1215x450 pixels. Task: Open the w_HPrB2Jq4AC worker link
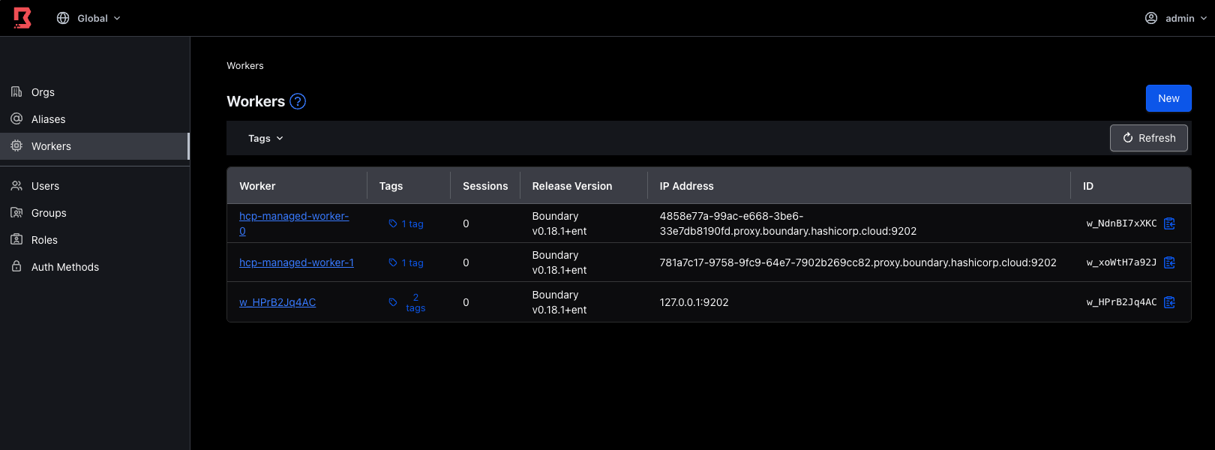(x=277, y=302)
